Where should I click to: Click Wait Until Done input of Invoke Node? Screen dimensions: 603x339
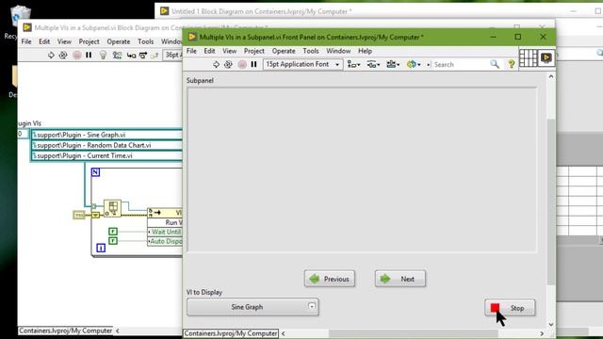click(x=165, y=232)
